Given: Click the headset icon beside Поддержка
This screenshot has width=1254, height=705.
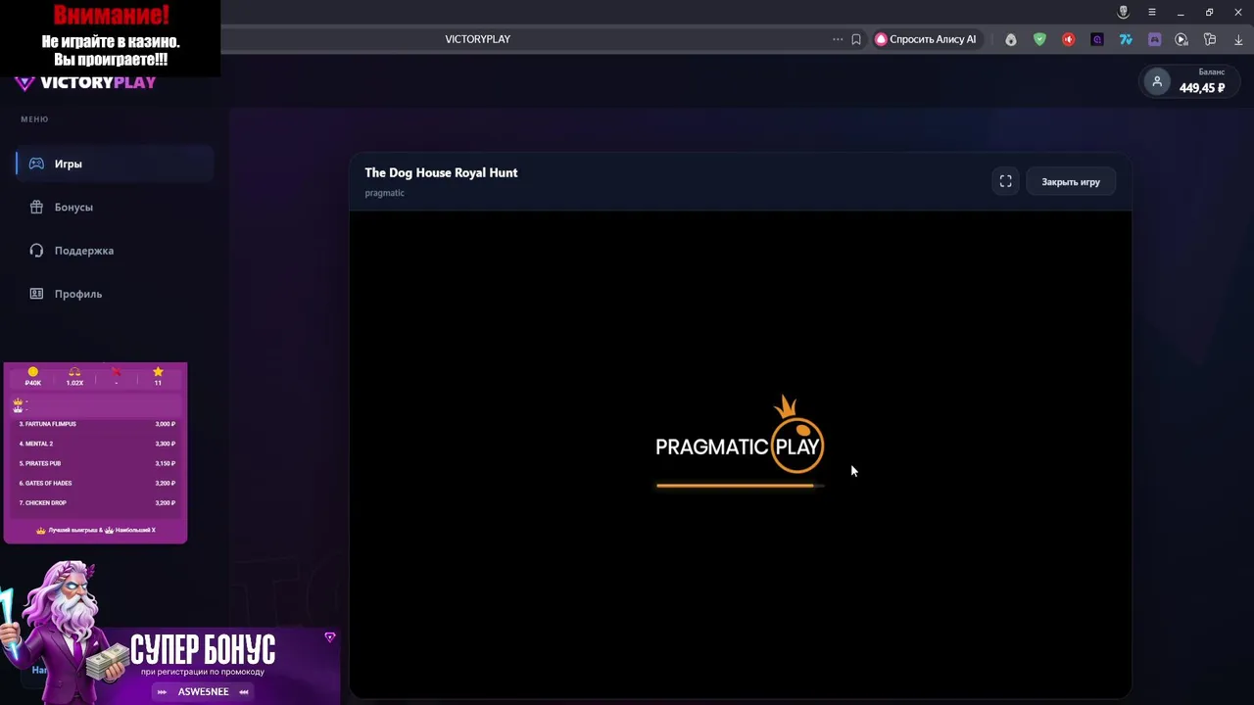Looking at the screenshot, I should [36, 251].
